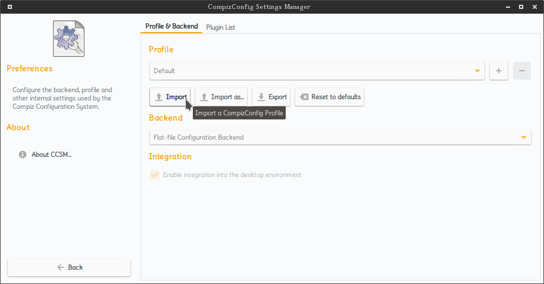
Task: Toggle desktop environment integration checkbox
Action: click(155, 175)
